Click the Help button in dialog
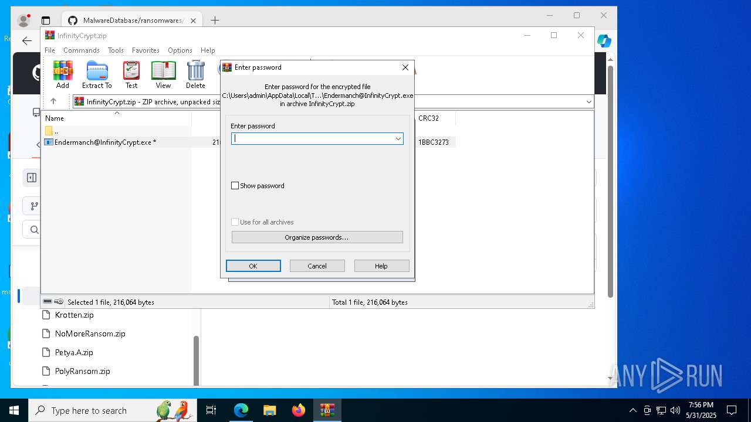 click(381, 266)
